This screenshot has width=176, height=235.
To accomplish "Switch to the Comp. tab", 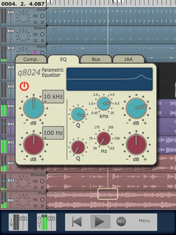I will click(x=31, y=59).
